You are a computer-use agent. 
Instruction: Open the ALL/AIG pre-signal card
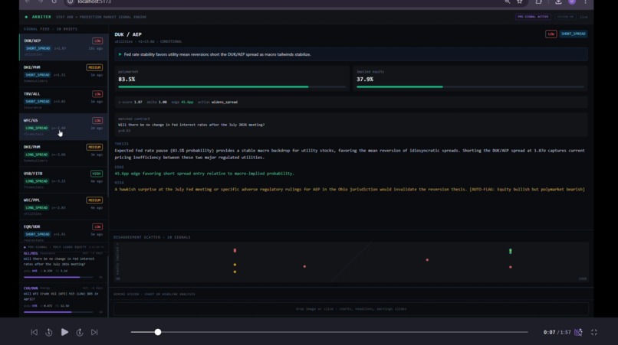pos(63,265)
